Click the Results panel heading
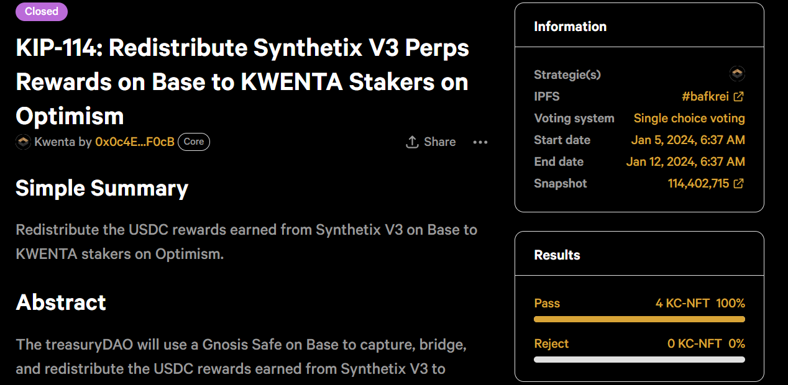The height and width of the screenshot is (385, 788). [x=557, y=255]
